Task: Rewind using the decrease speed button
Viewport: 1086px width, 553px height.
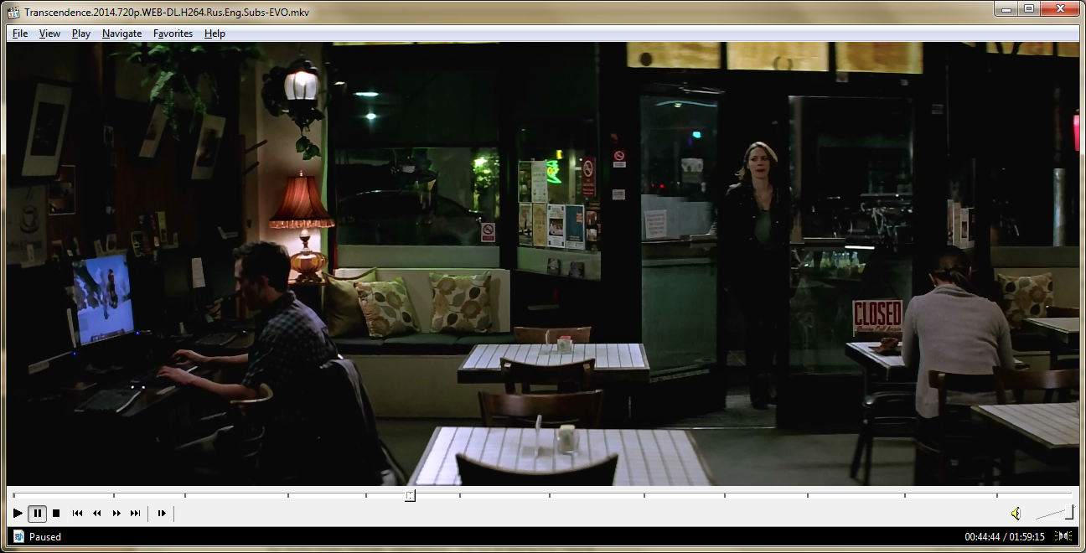Action: pos(96,513)
